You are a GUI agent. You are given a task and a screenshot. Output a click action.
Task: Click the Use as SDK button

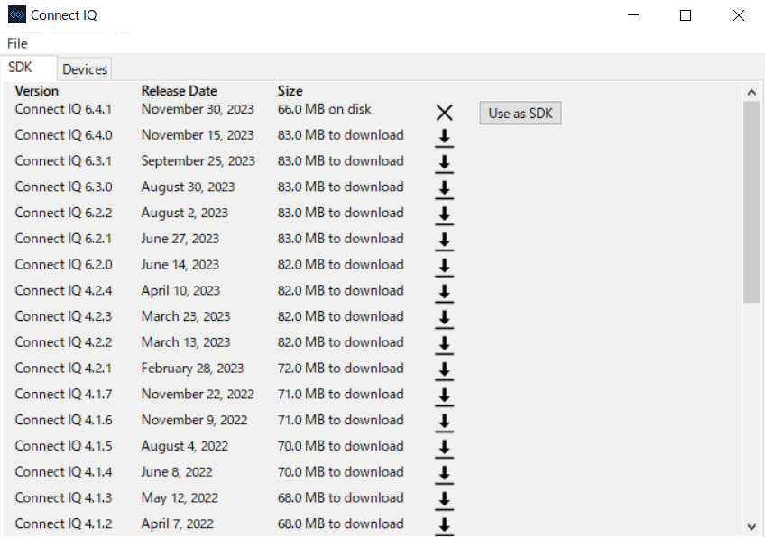point(521,113)
